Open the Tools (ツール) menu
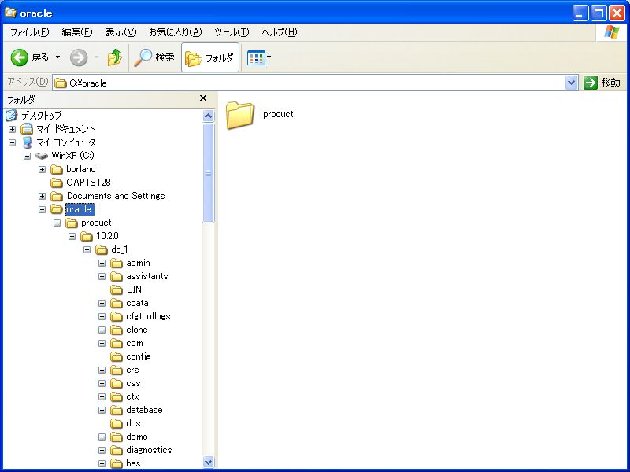630x472 pixels. [231, 32]
